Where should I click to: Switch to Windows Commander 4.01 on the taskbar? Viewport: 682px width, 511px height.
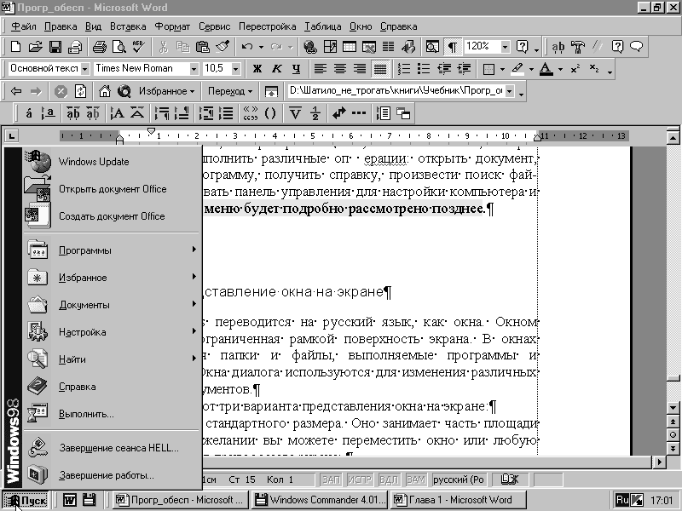[320, 500]
